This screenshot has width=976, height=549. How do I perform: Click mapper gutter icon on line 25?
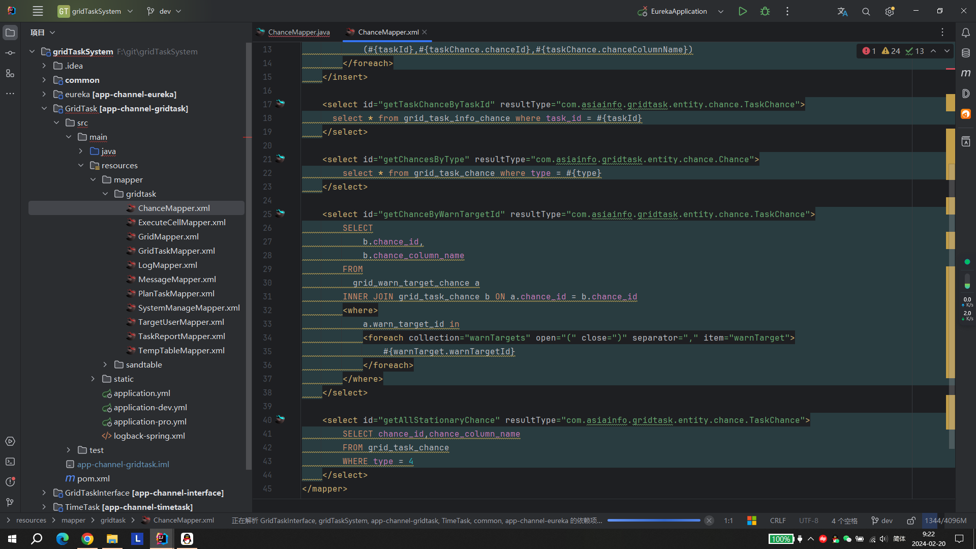point(280,213)
